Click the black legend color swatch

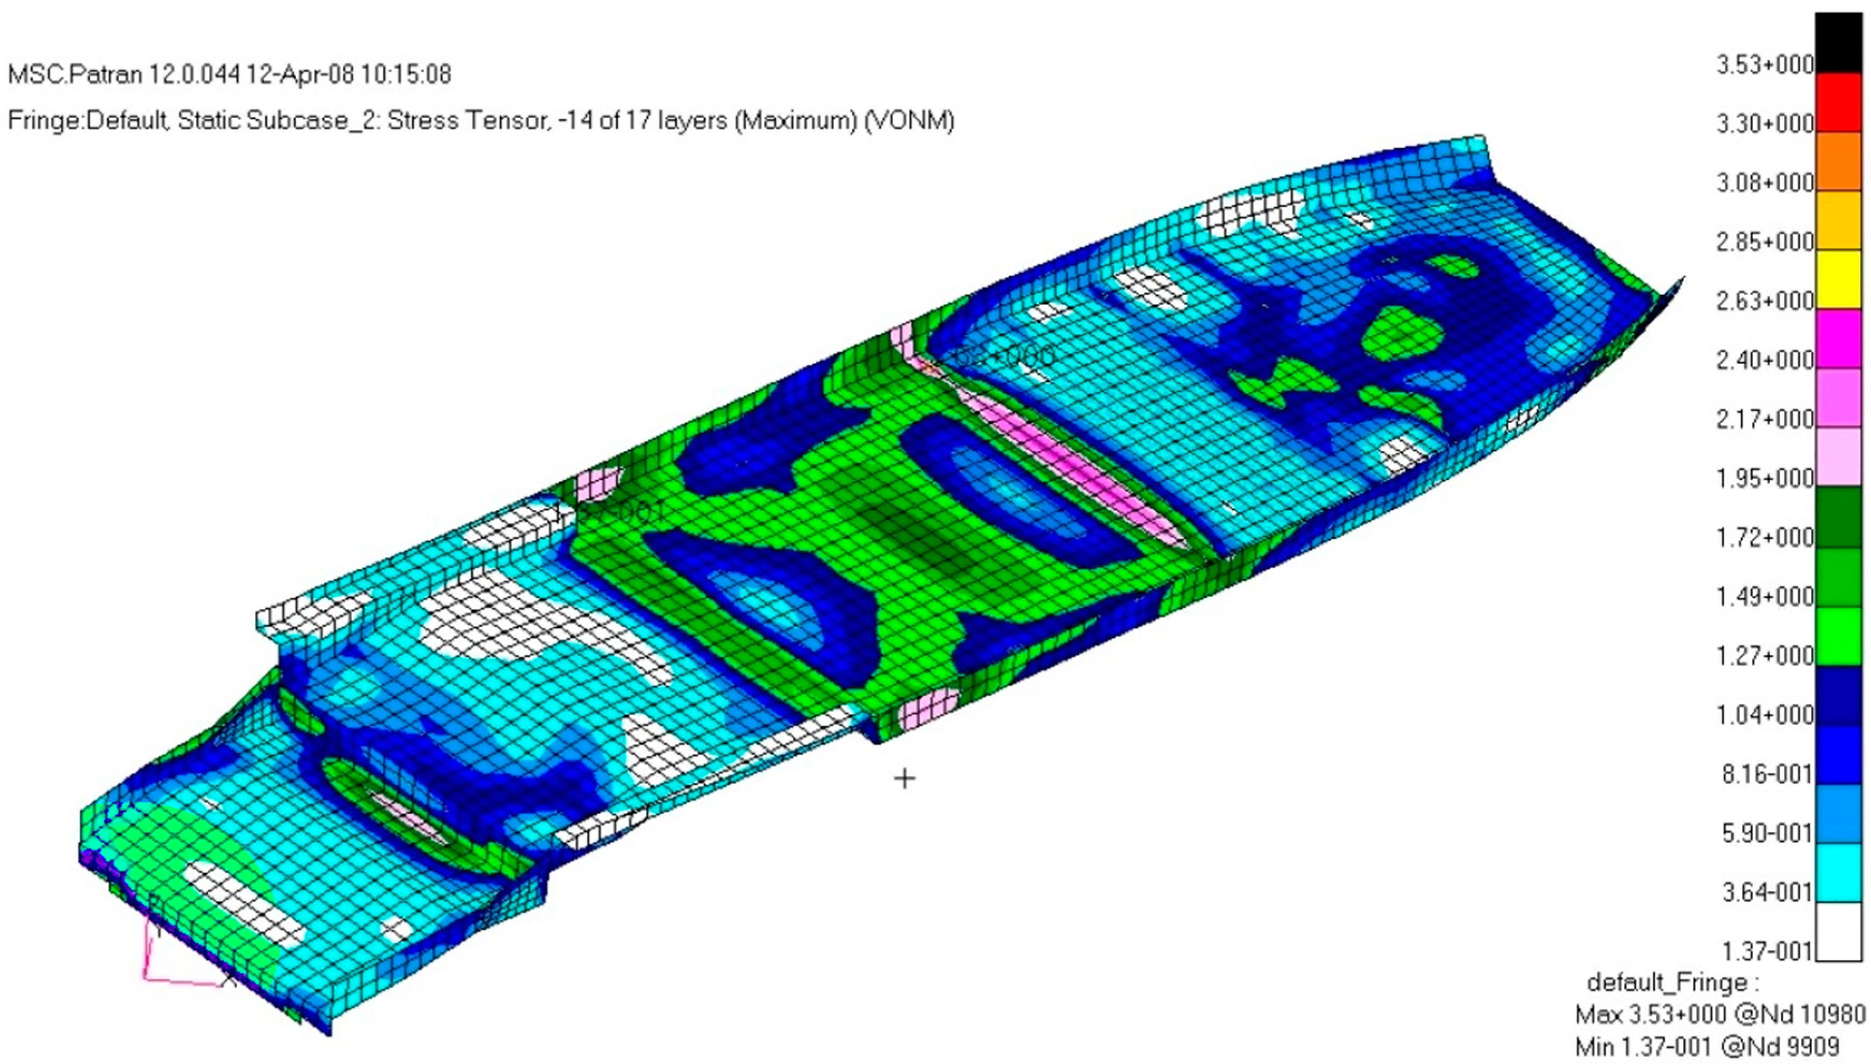coord(1838,42)
